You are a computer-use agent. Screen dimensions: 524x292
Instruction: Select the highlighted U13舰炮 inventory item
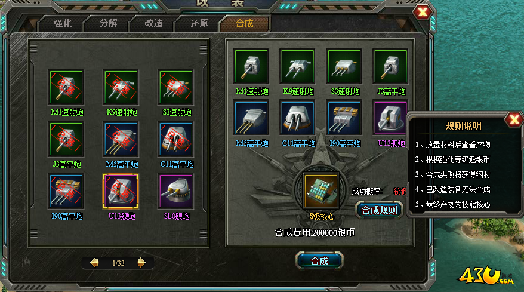tap(121, 191)
